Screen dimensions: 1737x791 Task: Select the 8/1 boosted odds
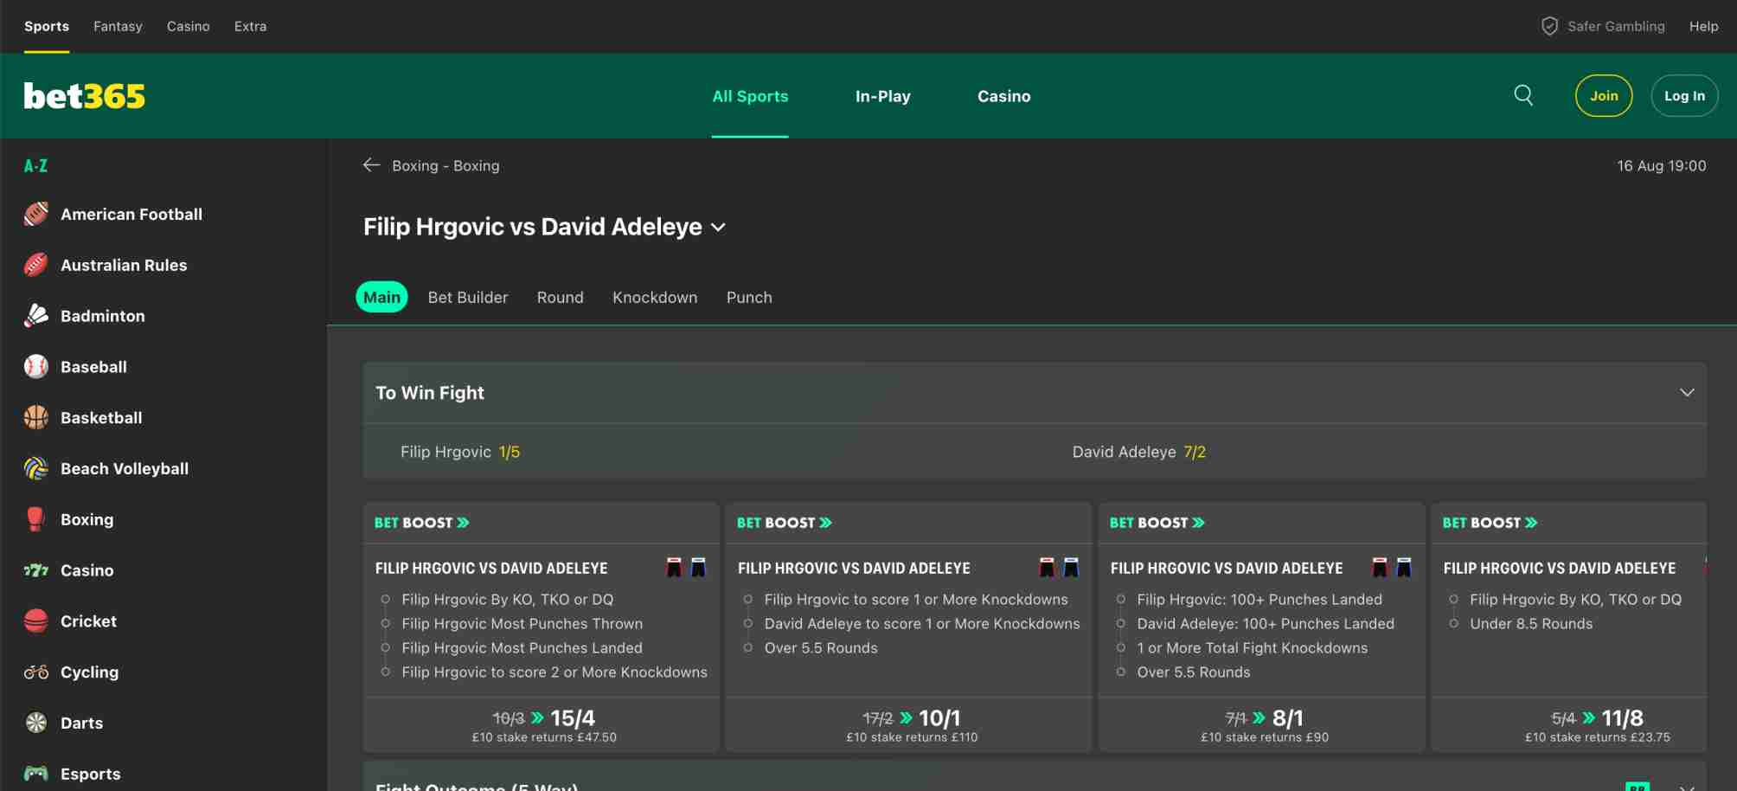pyautogui.click(x=1288, y=718)
